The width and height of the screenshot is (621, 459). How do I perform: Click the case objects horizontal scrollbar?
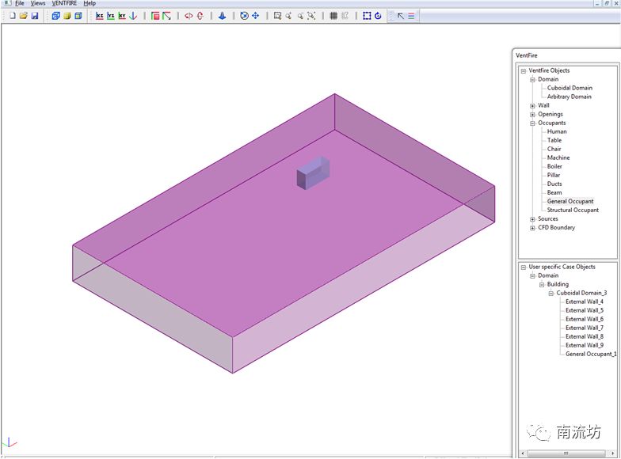[565, 453]
